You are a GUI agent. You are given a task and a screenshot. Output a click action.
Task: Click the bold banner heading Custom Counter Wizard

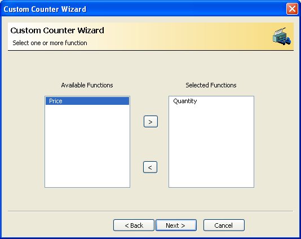pyautogui.click(x=57, y=30)
